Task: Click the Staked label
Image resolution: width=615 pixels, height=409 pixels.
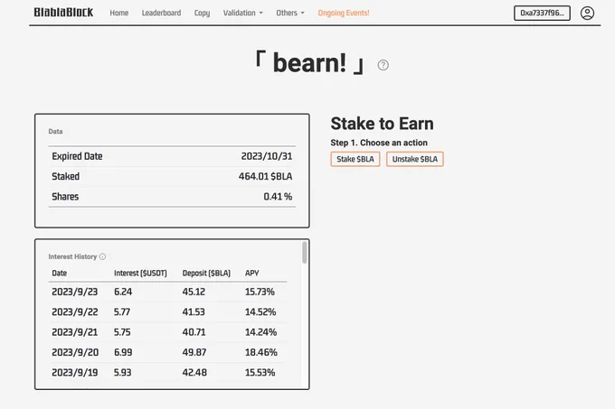Action: pyautogui.click(x=65, y=176)
